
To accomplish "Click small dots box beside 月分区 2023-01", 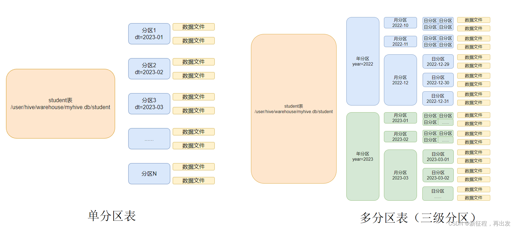I will click(x=445, y=122).
